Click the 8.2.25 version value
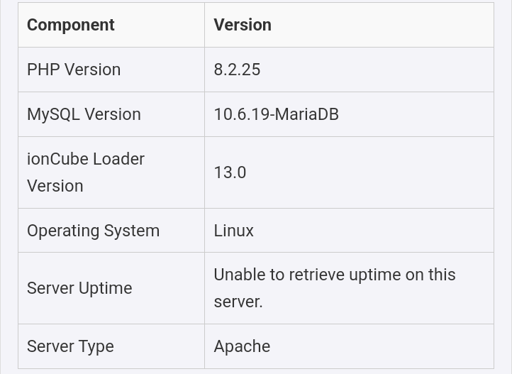Viewport: 512px width, 374px height. (237, 70)
